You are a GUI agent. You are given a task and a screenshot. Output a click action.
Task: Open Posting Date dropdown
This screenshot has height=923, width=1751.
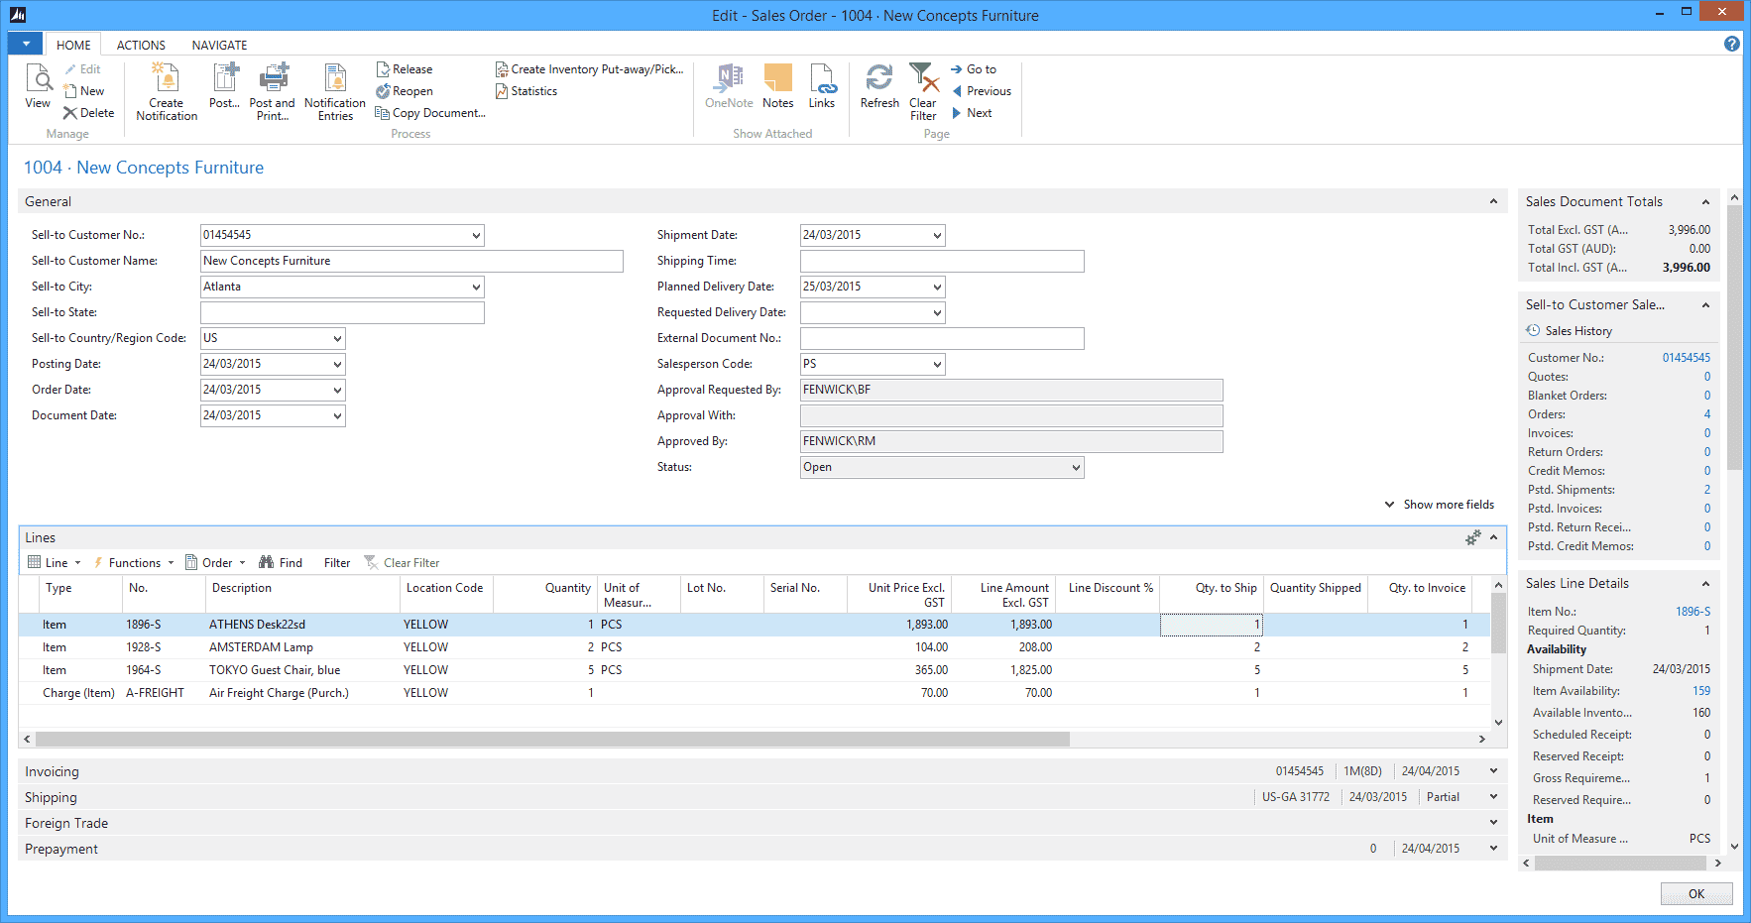pos(337,365)
